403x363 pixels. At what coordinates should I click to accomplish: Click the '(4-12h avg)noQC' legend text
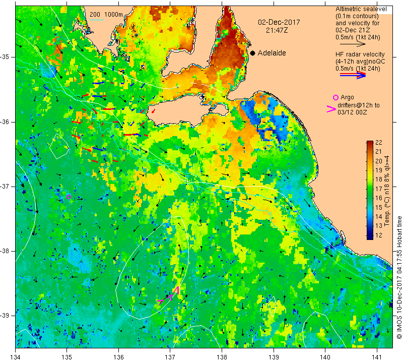[x=360, y=62]
